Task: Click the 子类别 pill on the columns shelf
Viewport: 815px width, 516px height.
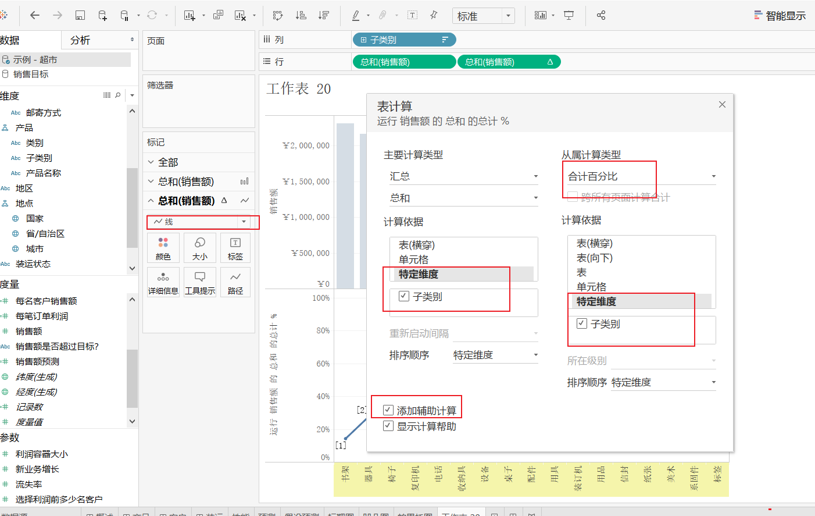Action: [404, 40]
